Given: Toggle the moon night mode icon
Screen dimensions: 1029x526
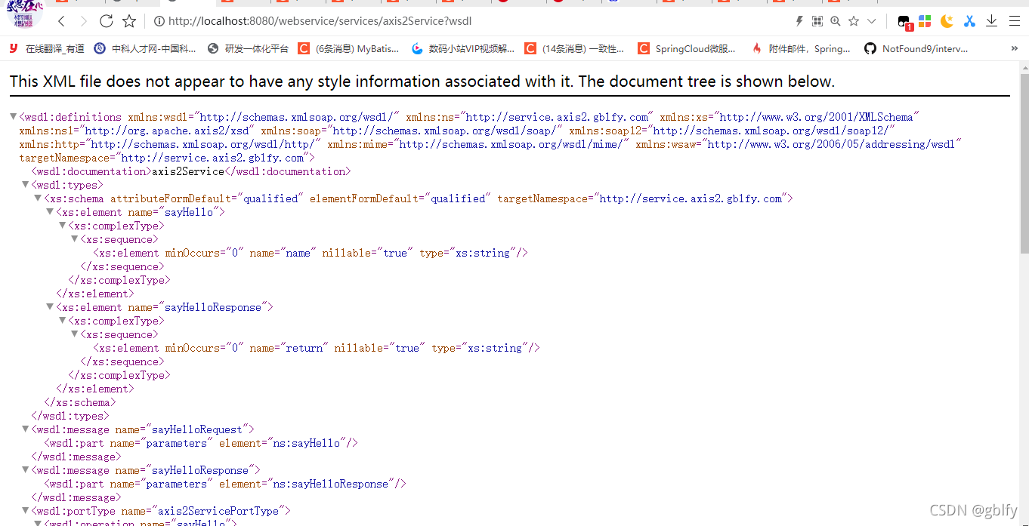Looking at the screenshot, I should (x=947, y=21).
